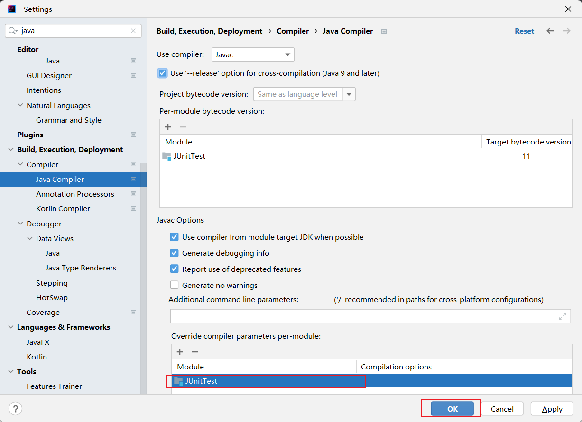Collapse the Debugger tree node
Viewport: 582px width, 422px height.
coord(20,224)
